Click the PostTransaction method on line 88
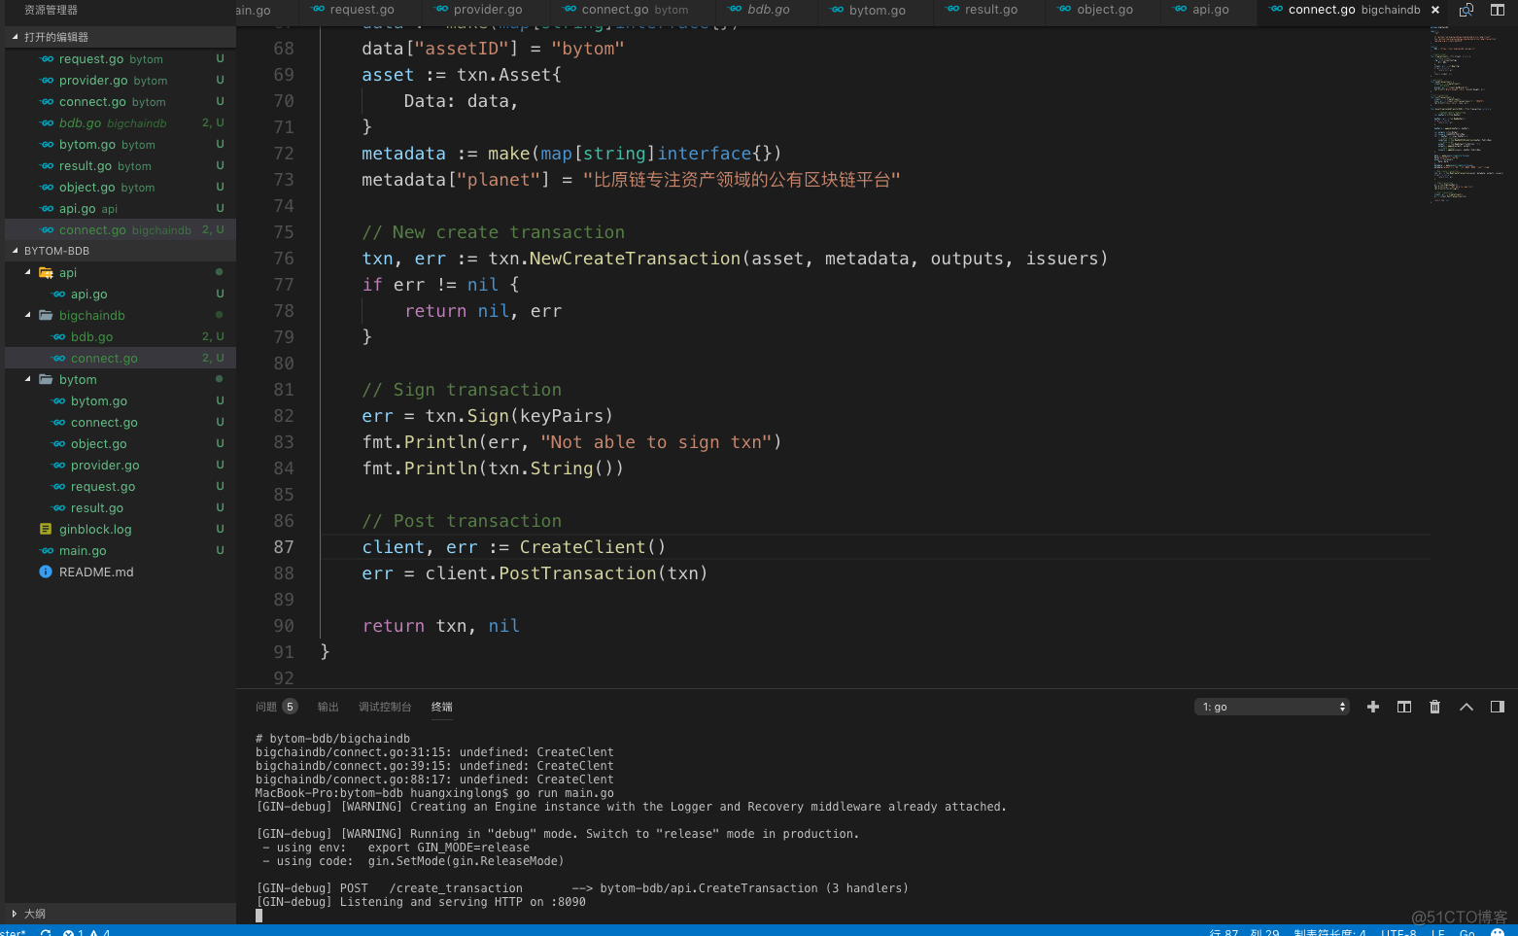The image size is (1518, 936). pyautogui.click(x=577, y=573)
